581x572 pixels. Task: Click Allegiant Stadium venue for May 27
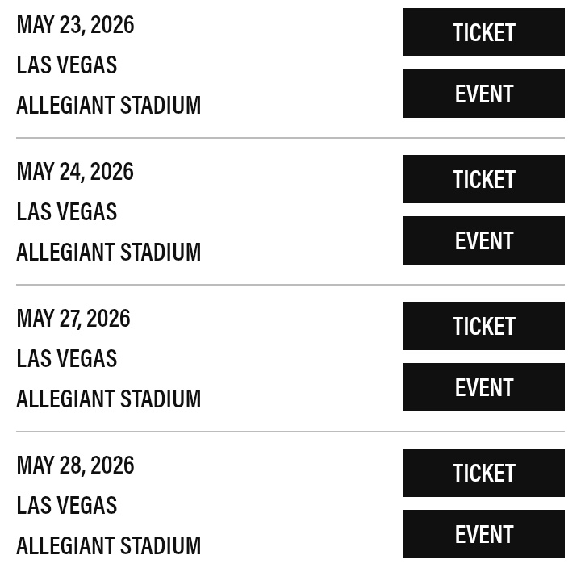(109, 399)
